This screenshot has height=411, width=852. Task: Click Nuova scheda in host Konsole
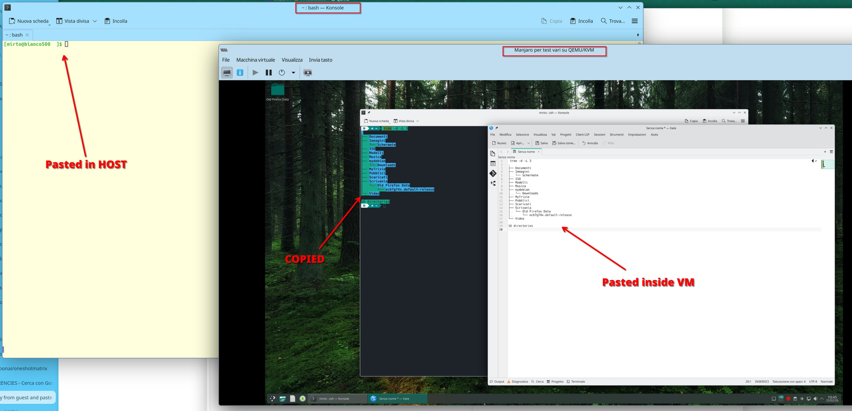(29, 21)
